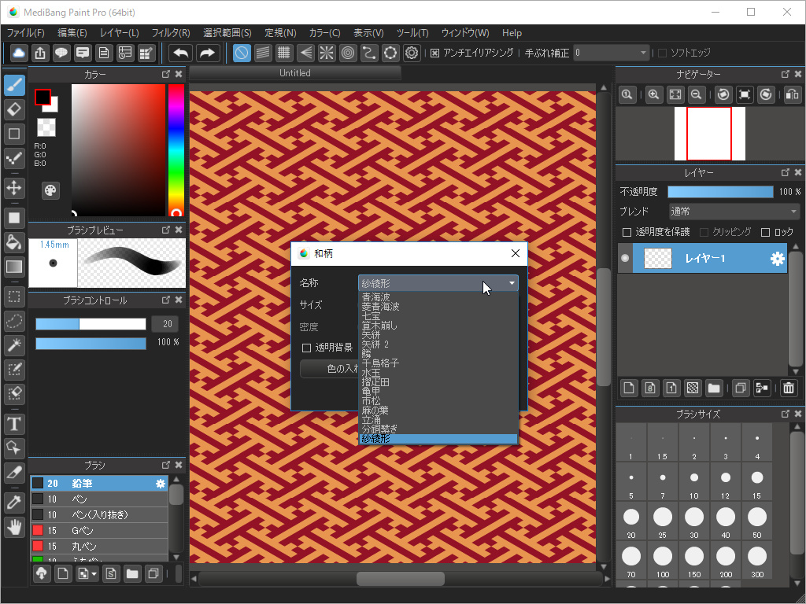Screen dimensions: 806x604
Task: Open settings gear of レイヤー1
Action: (x=777, y=258)
